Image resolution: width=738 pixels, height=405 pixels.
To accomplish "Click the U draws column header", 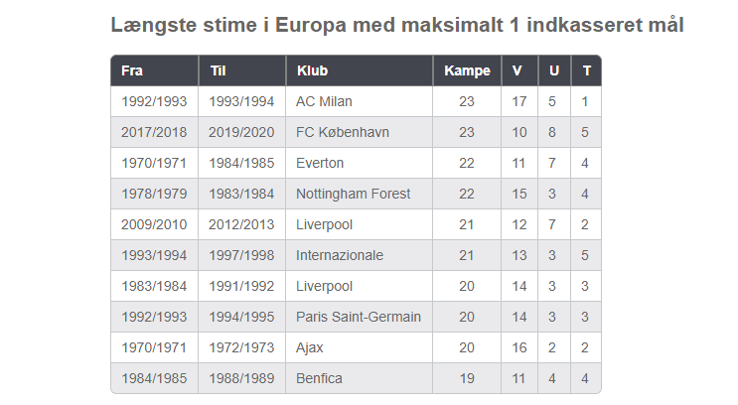I will click(x=553, y=71).
